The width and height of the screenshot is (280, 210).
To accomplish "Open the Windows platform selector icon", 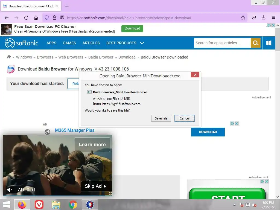I will tap(269, 43).
